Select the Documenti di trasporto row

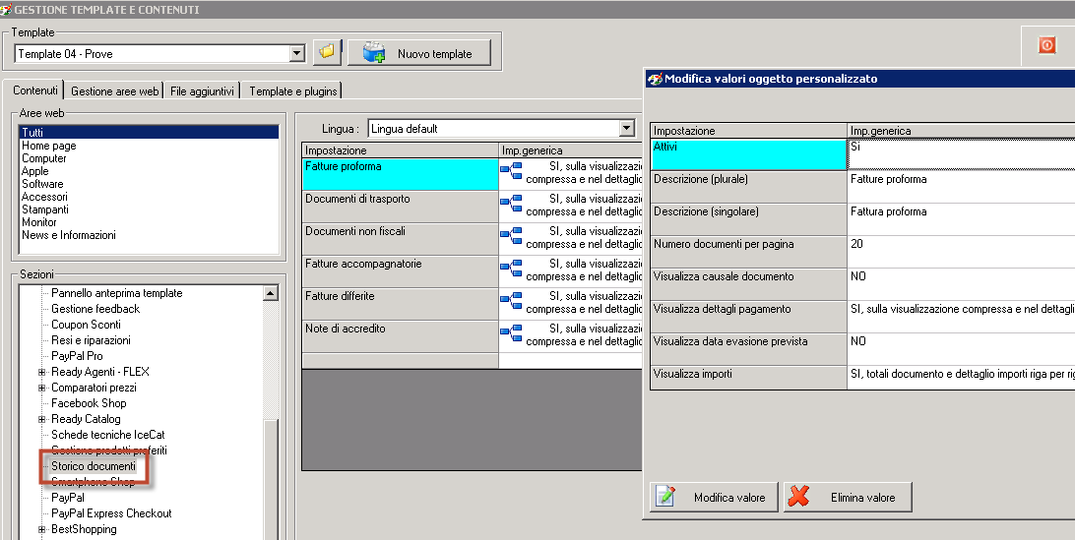coord(401,207)
